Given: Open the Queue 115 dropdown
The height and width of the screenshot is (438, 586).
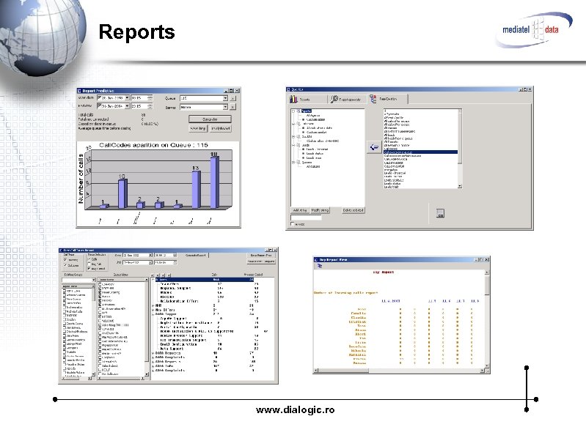Looking at the screenshot, I should tap(225, 98).
